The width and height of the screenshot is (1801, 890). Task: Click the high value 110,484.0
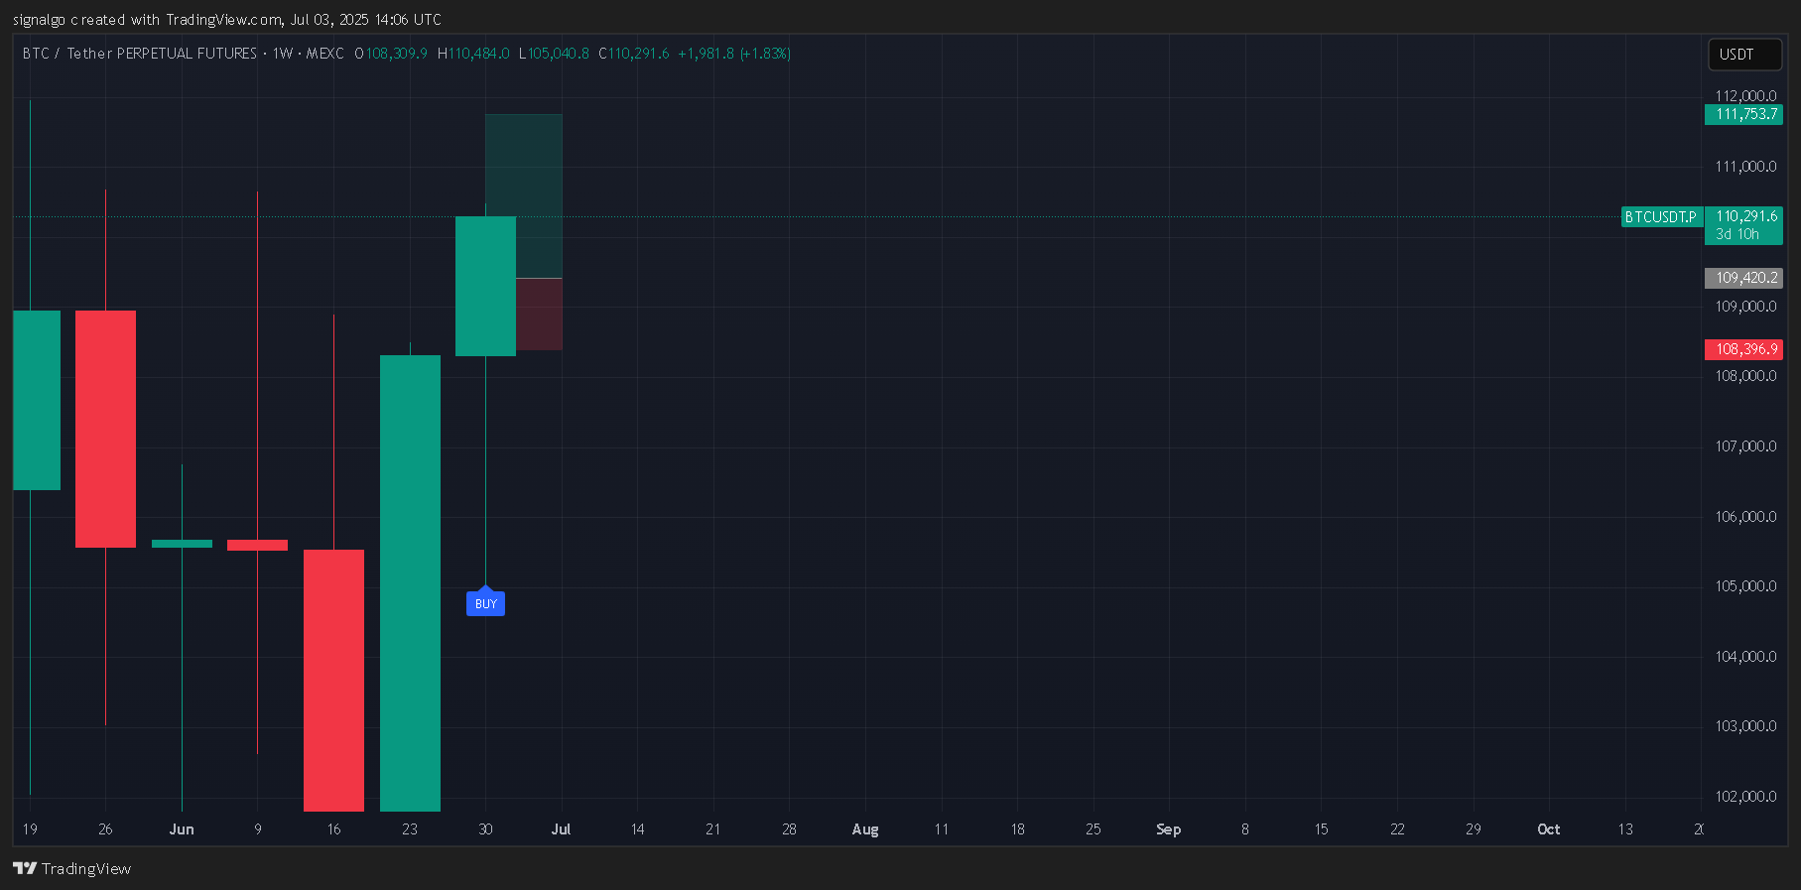(478, 54)
